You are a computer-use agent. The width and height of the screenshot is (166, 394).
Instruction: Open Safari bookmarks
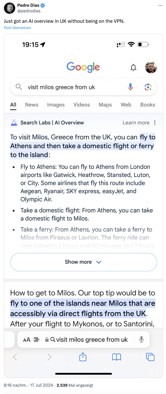(x=116, y=357)
